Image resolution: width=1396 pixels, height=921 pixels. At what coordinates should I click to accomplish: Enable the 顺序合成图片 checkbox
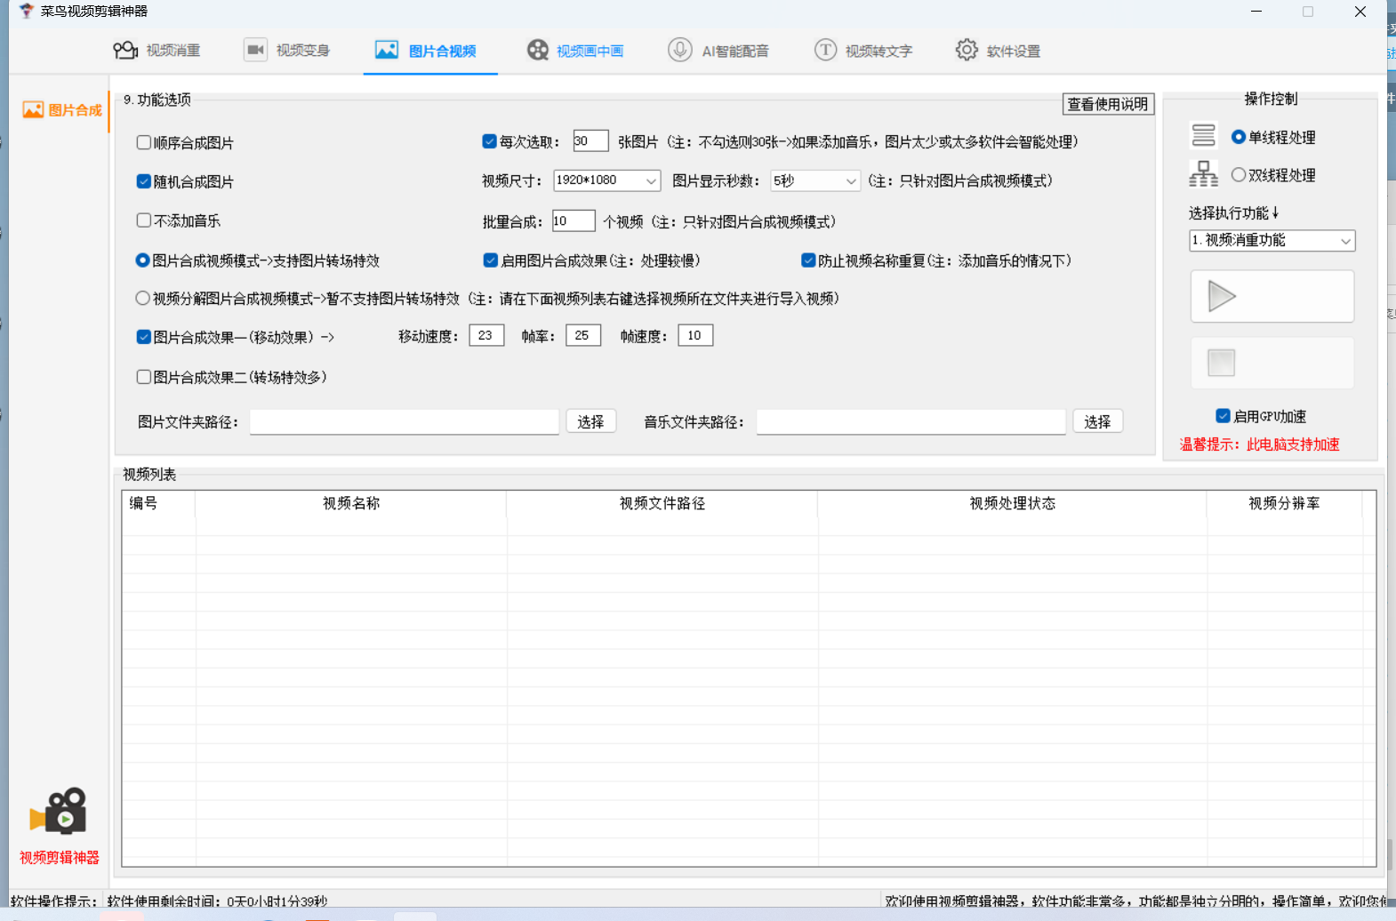point(144,142)
